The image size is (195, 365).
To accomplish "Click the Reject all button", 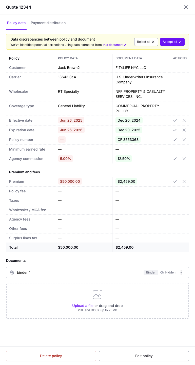I will (146, 42).
